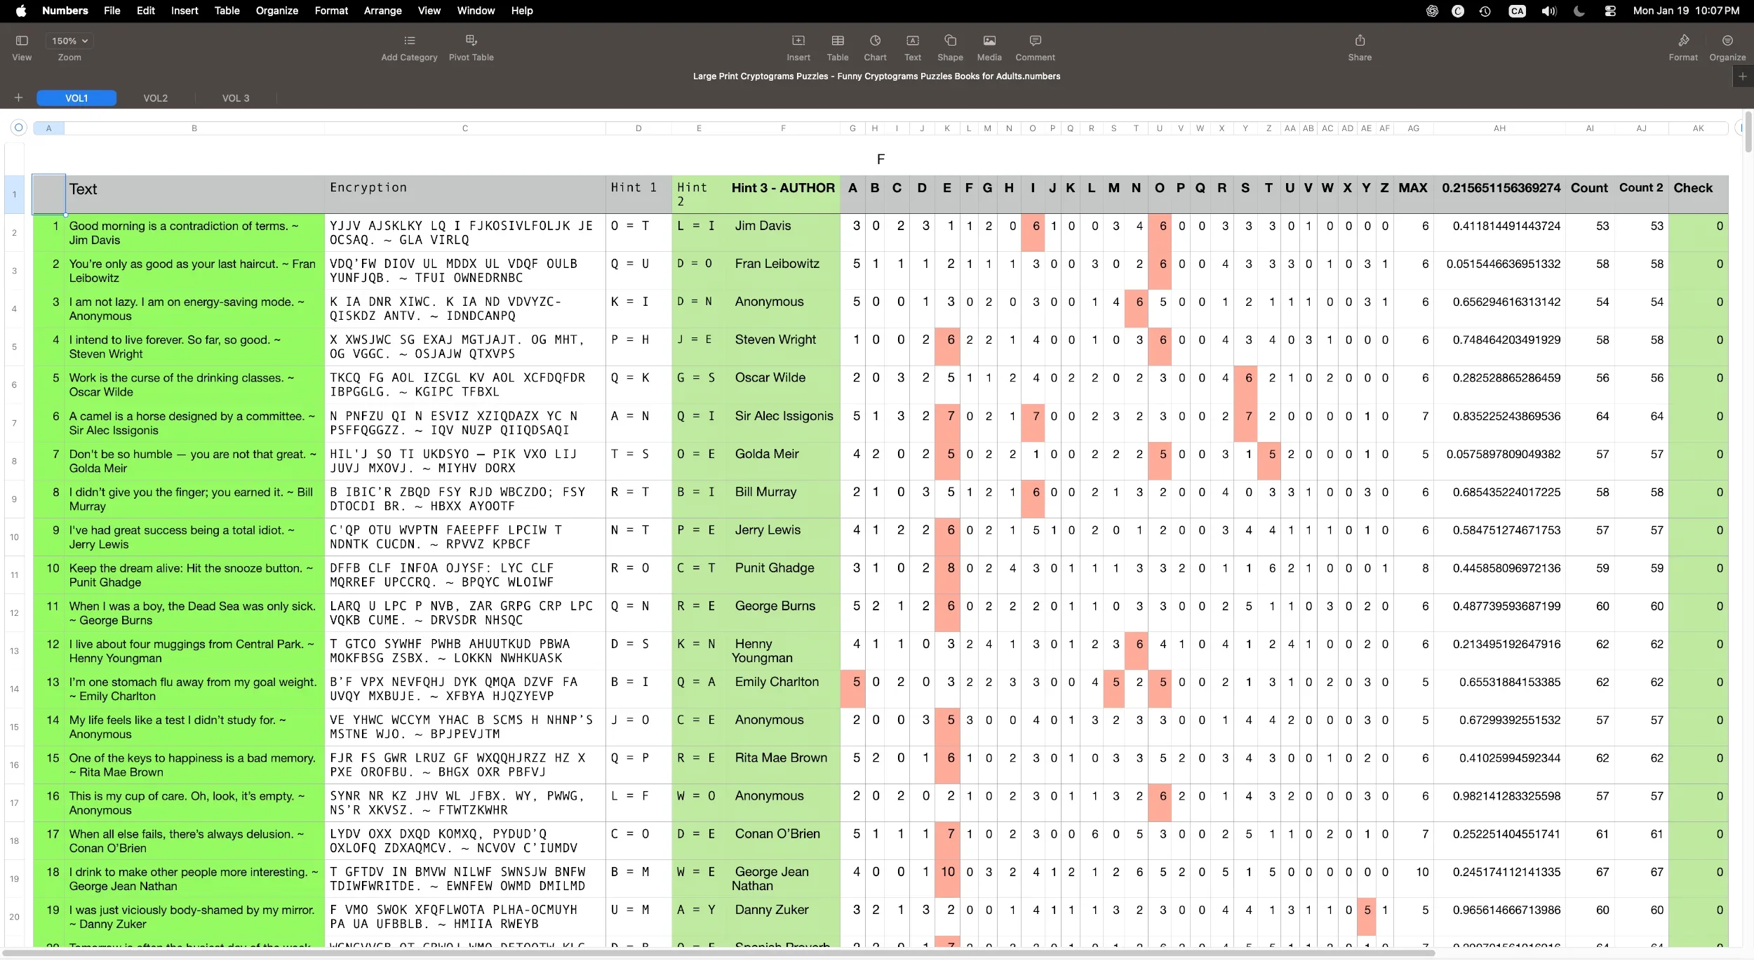Add a new sheet with plus button
Viewport: 1754px width, 961px height.
(18, 98)
